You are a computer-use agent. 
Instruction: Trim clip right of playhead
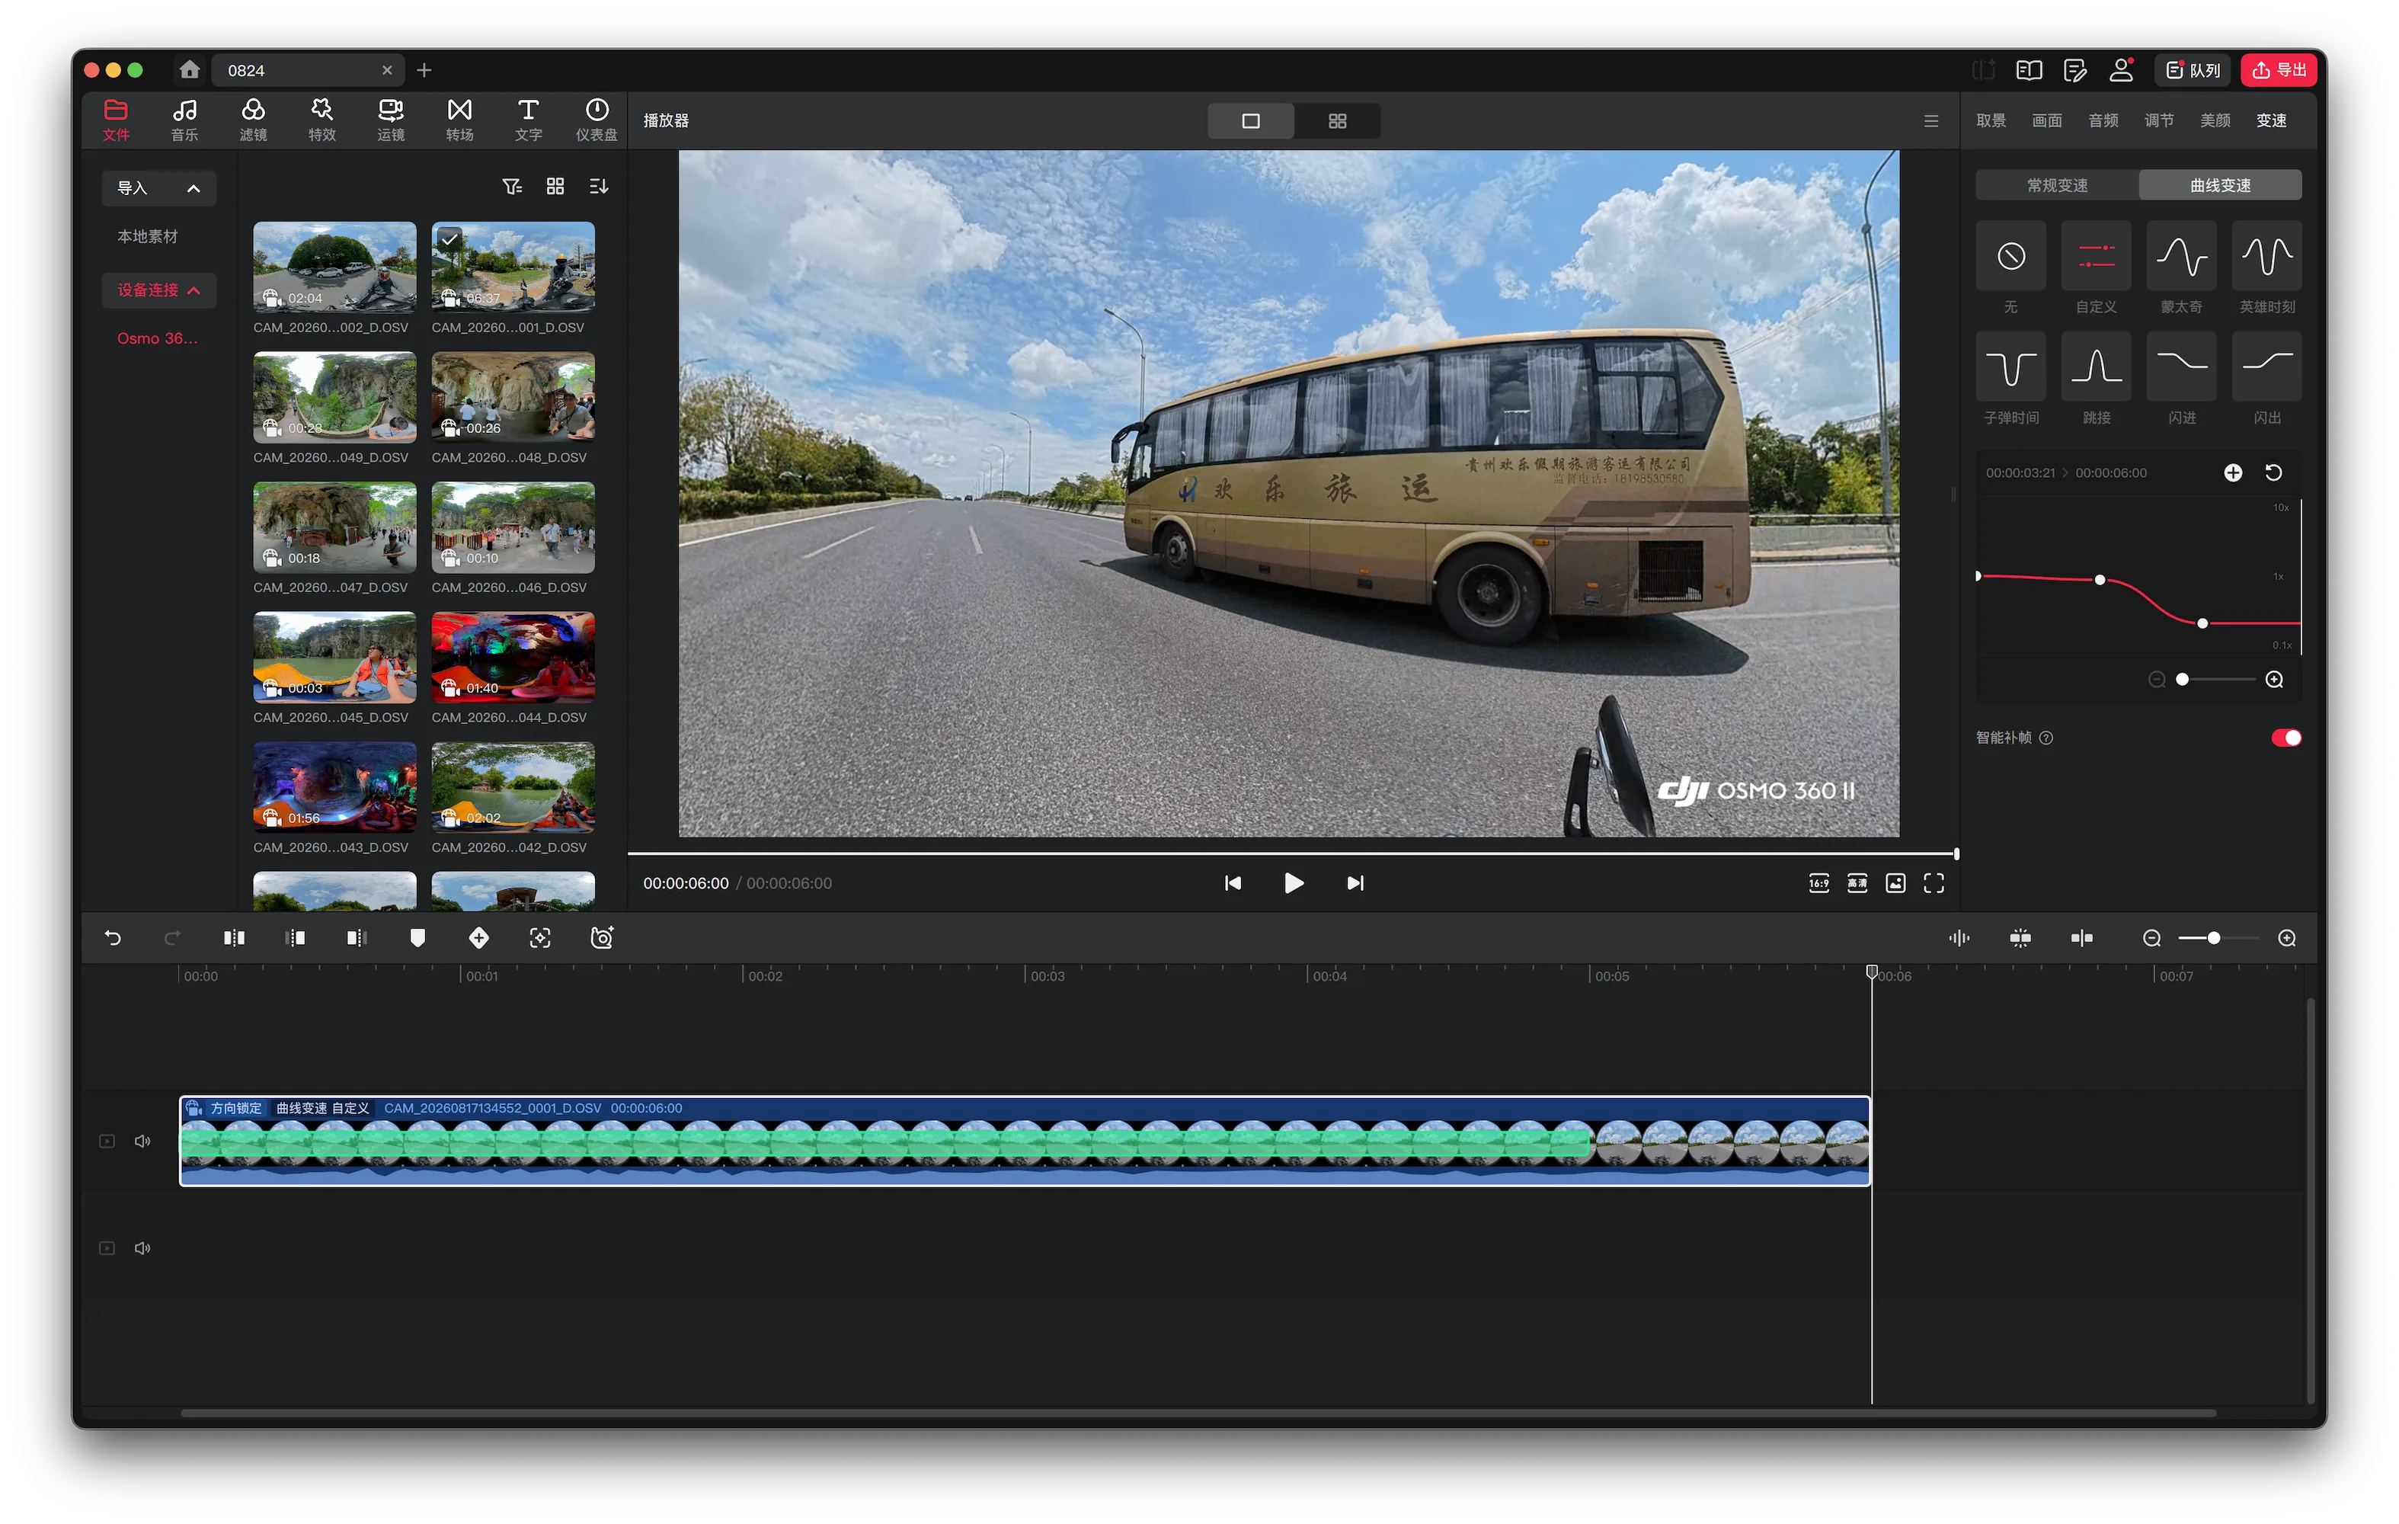coord(357,938)
